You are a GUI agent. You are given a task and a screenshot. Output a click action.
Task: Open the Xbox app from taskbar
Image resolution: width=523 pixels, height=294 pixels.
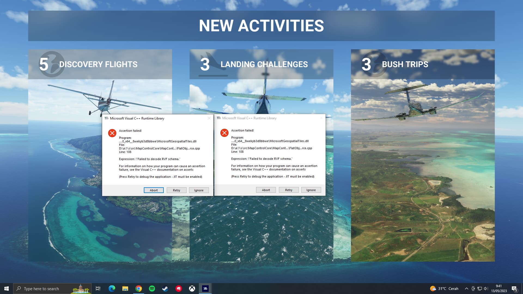point(192,289)
